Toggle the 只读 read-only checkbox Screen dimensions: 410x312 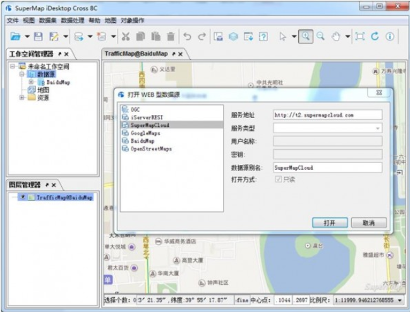point(278,180)
